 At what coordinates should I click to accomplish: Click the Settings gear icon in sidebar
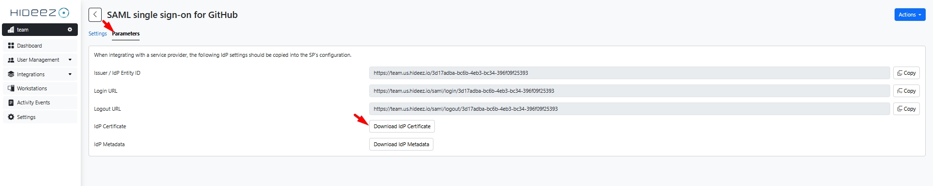click(x=11, y=117)
